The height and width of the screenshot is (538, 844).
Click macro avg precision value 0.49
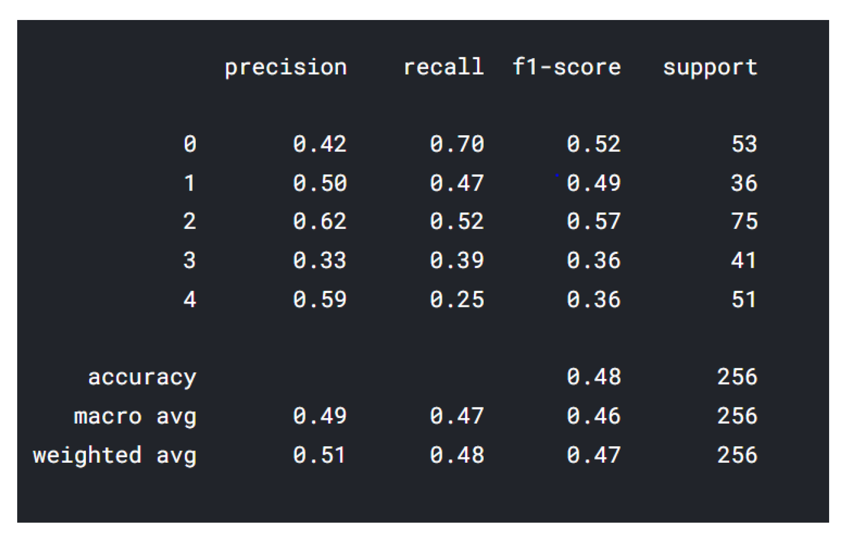point(320,416)
